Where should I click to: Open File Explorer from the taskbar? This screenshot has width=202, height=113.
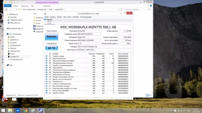pos(10,110)
